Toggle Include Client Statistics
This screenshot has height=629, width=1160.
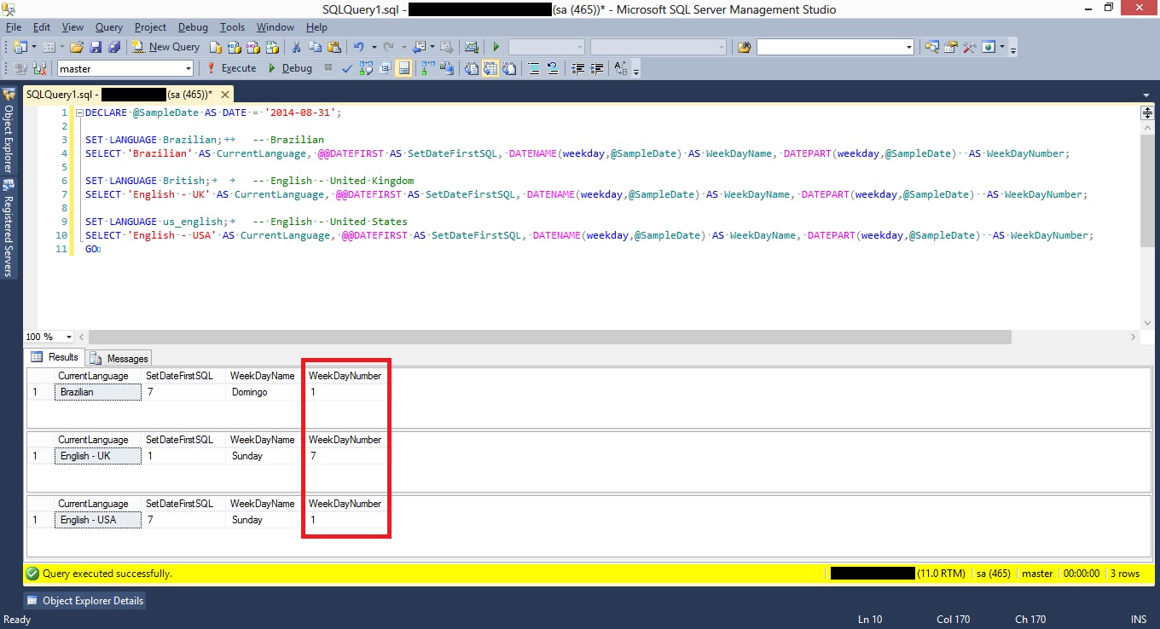pos(448,68)
